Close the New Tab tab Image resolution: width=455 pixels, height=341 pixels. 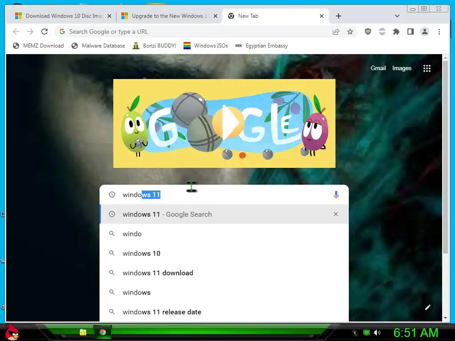pyautogui.click(x=322, y=16)
